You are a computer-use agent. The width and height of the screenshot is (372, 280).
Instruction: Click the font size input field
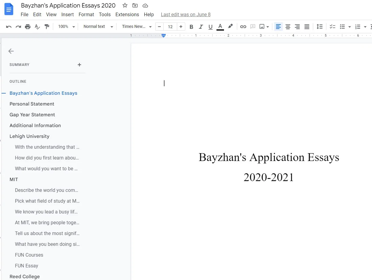pyautogui.click(x=170, y=27)
